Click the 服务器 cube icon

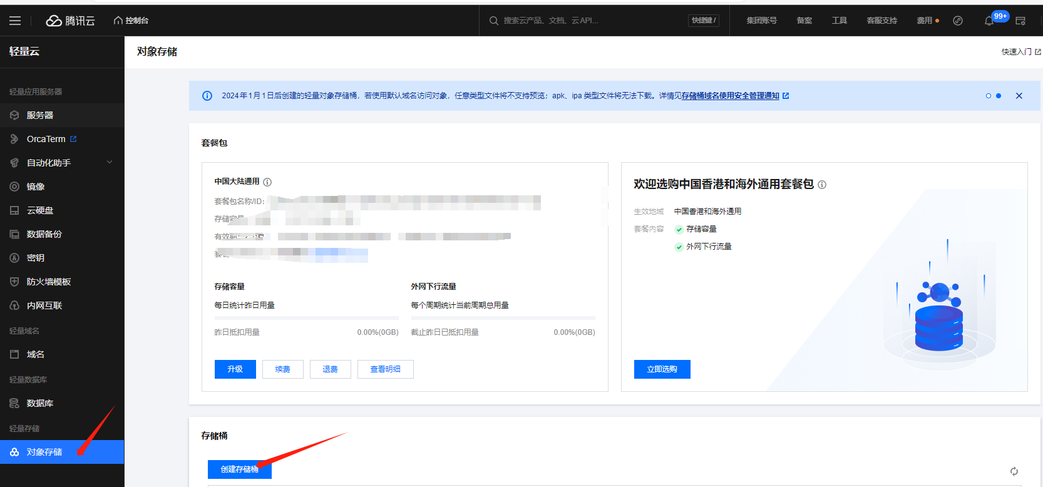pyautogui.click(x=14, y=115)
